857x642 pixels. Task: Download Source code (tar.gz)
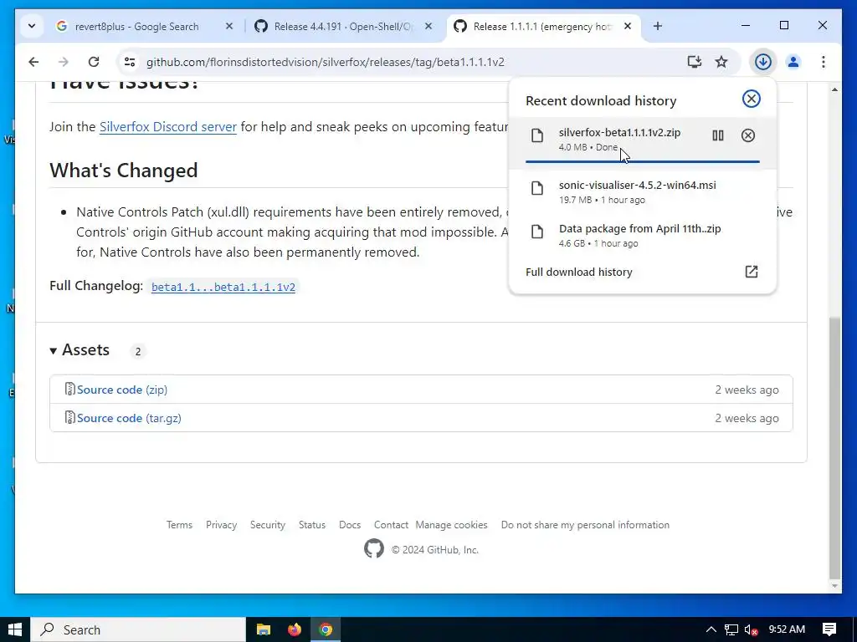pyautogui.click(x=129, y=418)
